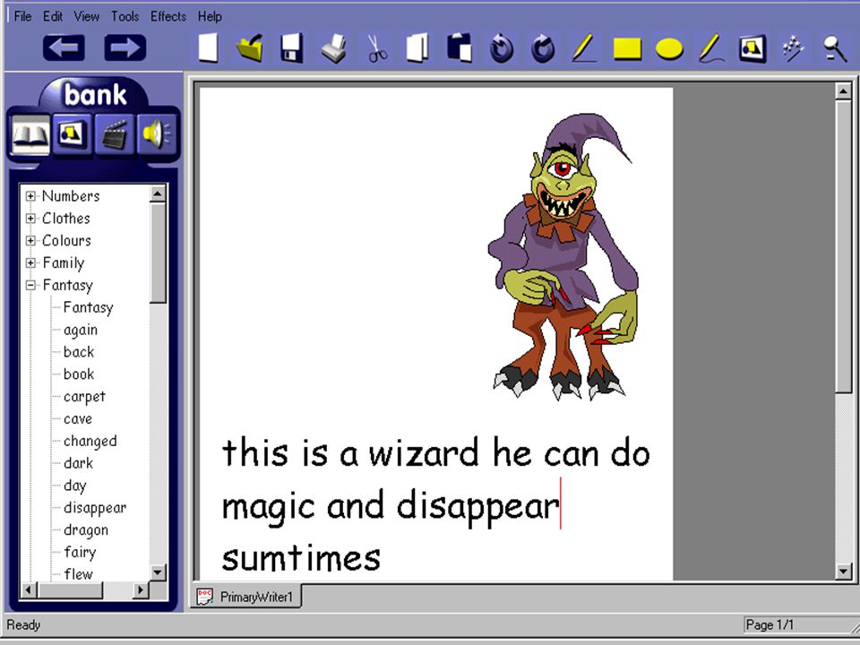Insert a picture with the picture frame icon
860x645 pixels.
(x=752, y=48)
